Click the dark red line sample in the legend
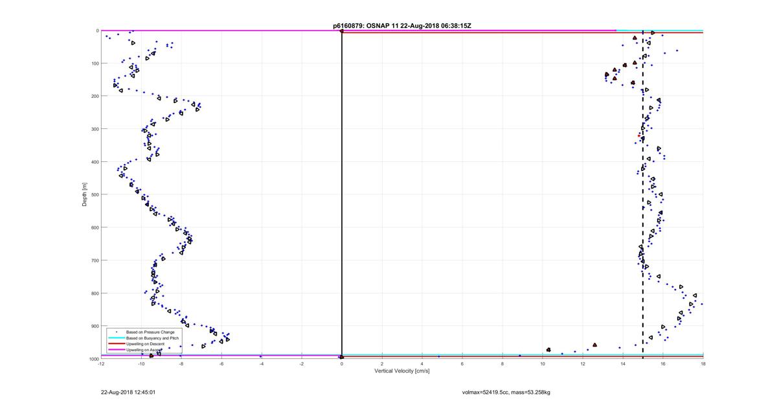Viewport: 777px width, 403px height. (117, 344)
